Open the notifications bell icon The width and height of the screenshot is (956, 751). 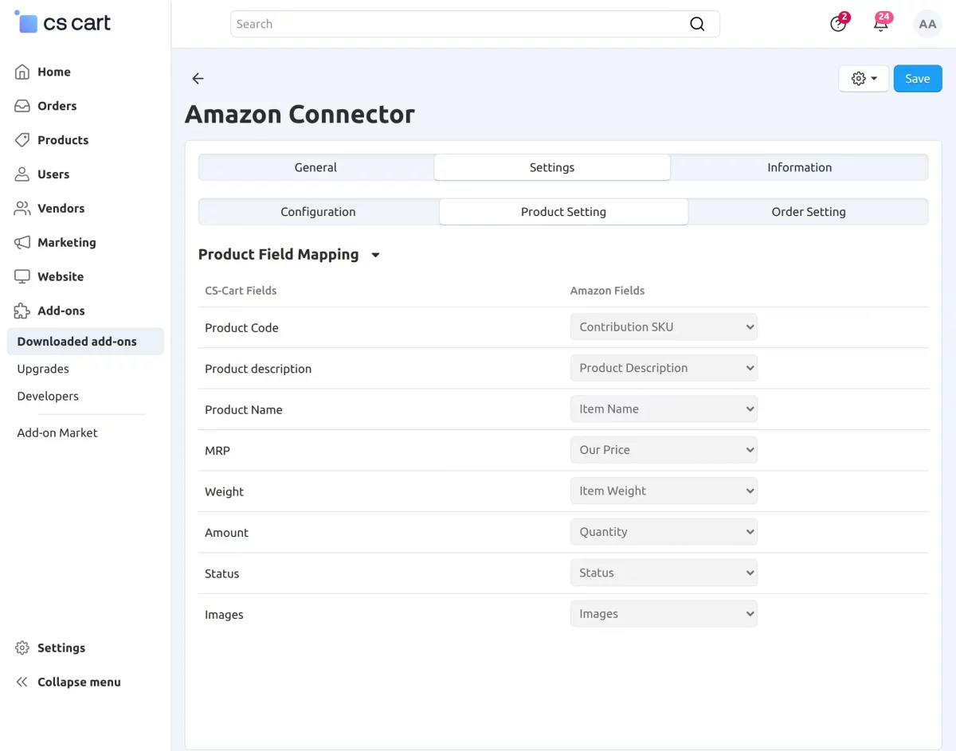coord(881,24)
